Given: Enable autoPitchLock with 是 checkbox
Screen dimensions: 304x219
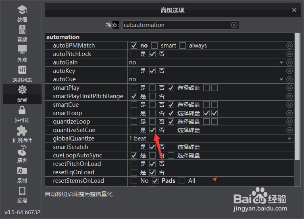Looking at the screenshot, I should (134, 54).
